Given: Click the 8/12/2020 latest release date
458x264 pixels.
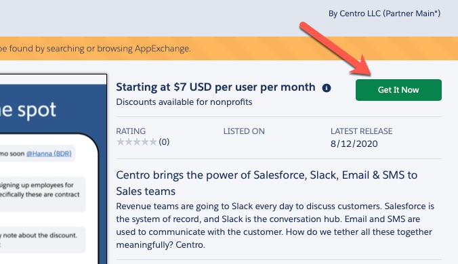Looking at the screenshot, I should pyautogui.click(x=354, y=144).
